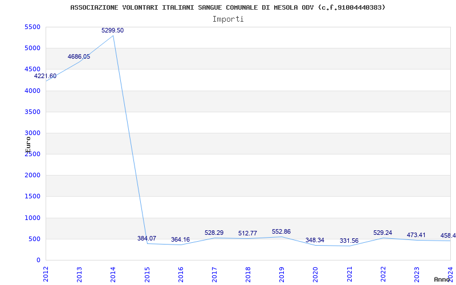Click the 2023 x-axis year label
Viewport: 456px width, 285px height.
(417, 274)
